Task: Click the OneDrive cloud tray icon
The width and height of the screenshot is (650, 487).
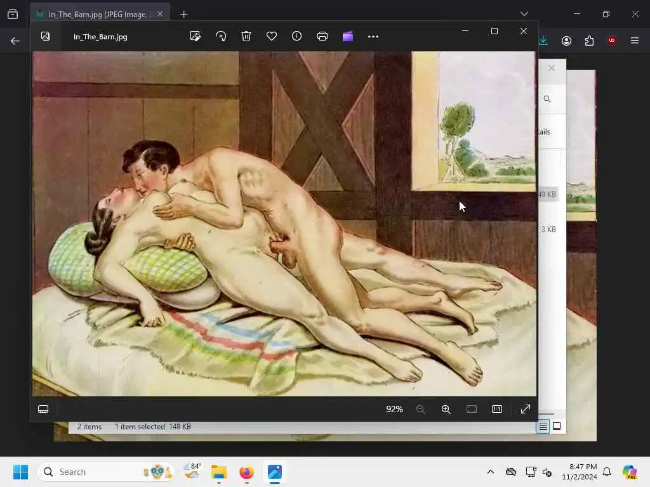Action: pos(511,472)
